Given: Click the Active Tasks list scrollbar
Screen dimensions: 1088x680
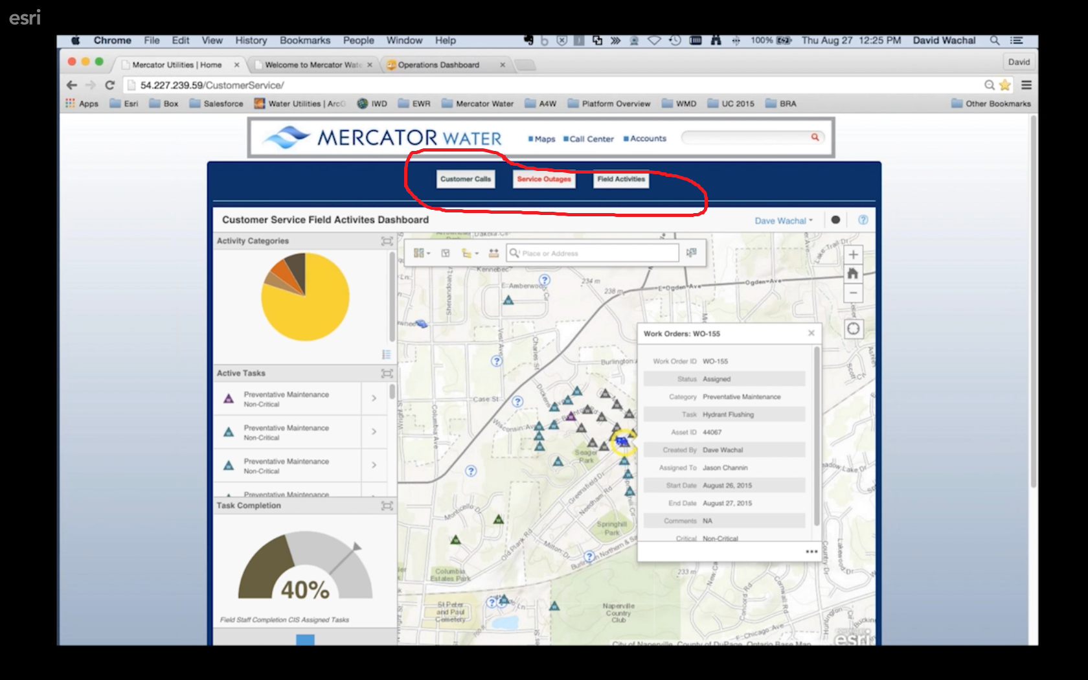Looking at the screenshot, I should point(392,392).
